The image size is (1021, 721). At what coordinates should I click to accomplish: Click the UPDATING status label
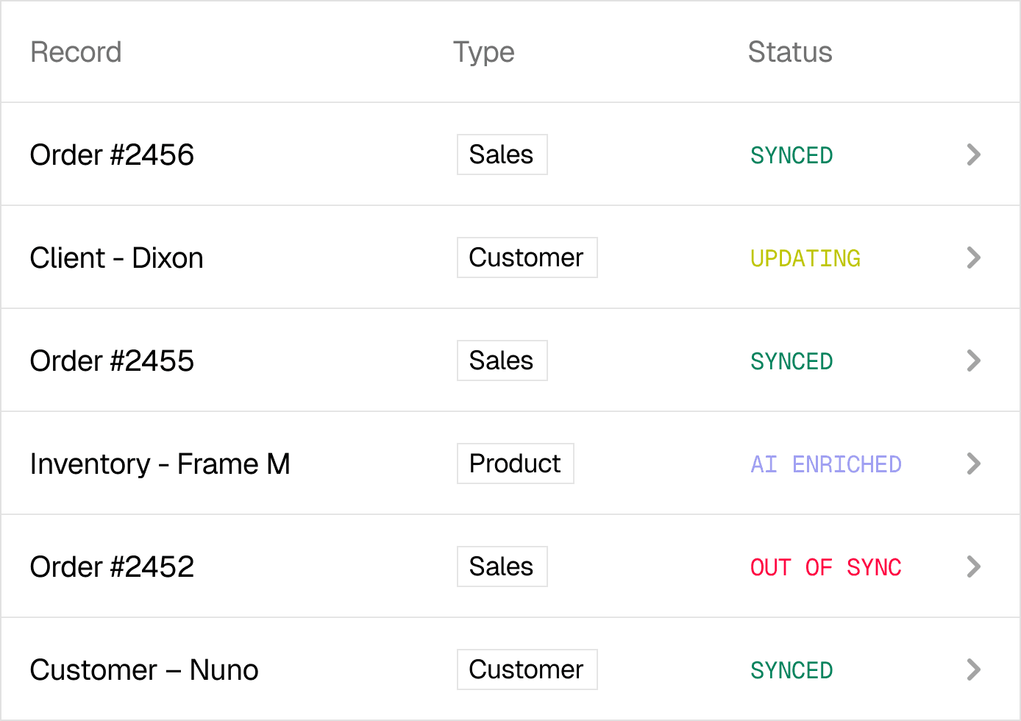click(805, 258)
